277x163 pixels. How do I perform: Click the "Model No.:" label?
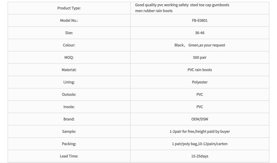click(69, 21)
